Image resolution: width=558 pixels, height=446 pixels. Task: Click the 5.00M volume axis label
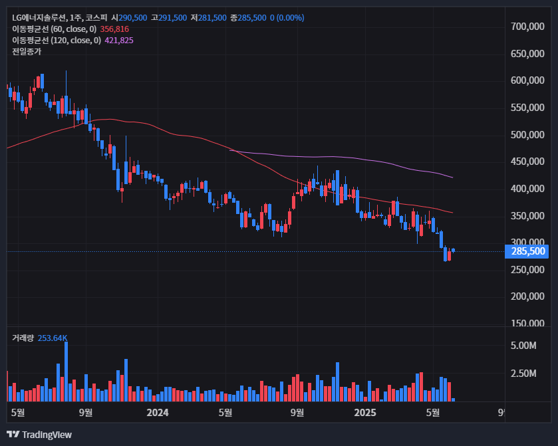(523, 346)
